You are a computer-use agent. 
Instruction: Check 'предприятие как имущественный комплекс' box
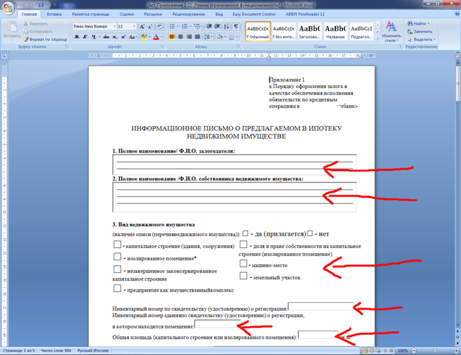(118, 288)
